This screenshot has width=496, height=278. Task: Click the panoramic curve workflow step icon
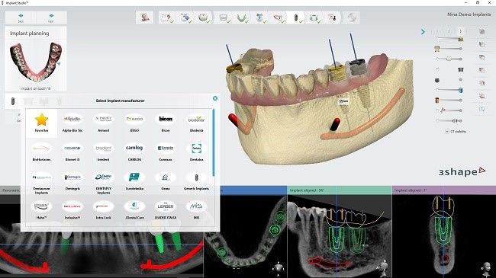tap(241, 18)
